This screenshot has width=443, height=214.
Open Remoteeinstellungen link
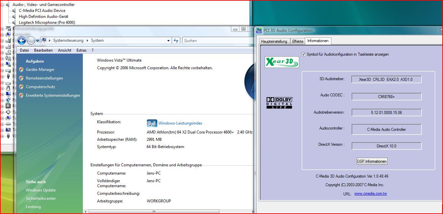coord(44,78)
